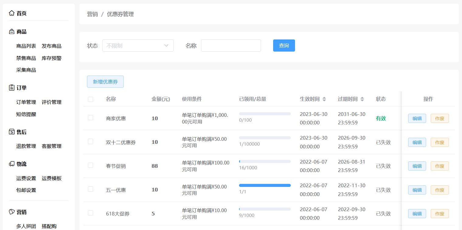Open 禁售商品 in the sidebar

26,58
